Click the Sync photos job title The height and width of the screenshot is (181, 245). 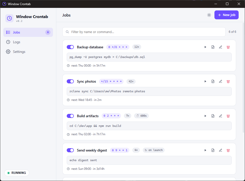[x=86, y=82]
